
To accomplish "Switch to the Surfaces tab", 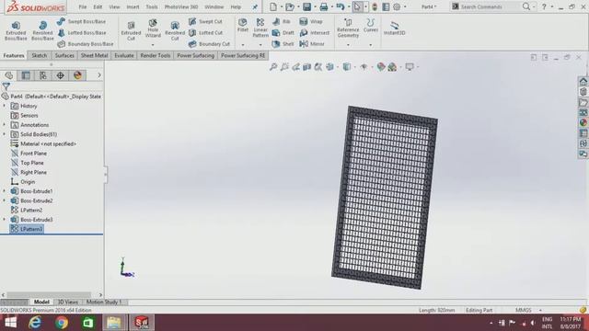I will point(64,55).
